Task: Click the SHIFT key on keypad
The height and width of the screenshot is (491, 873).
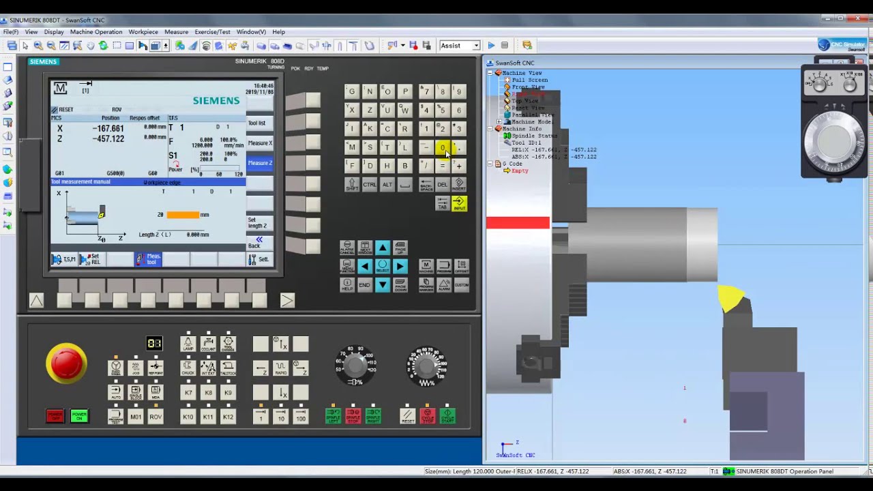Action: pyautogui.click(x=352, y=185)
